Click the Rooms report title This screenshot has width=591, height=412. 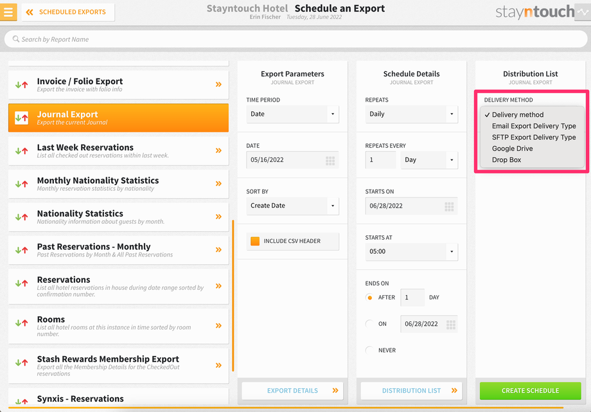tap(51, 319)
